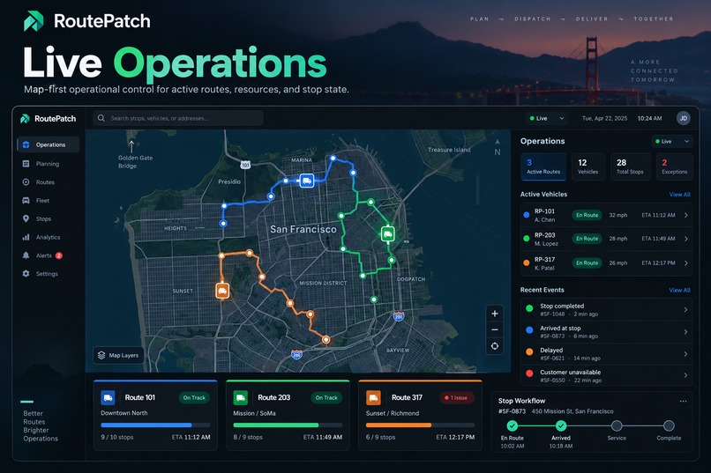The width and height of the screenshot is (711, 473).
Task: Expand RP-203 M. Lopez vehicle row
Action: (x=606, y=239)
